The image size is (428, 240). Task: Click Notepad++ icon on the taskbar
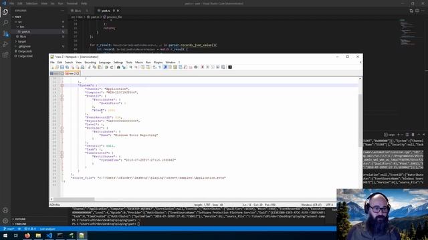tap(82, 235)
